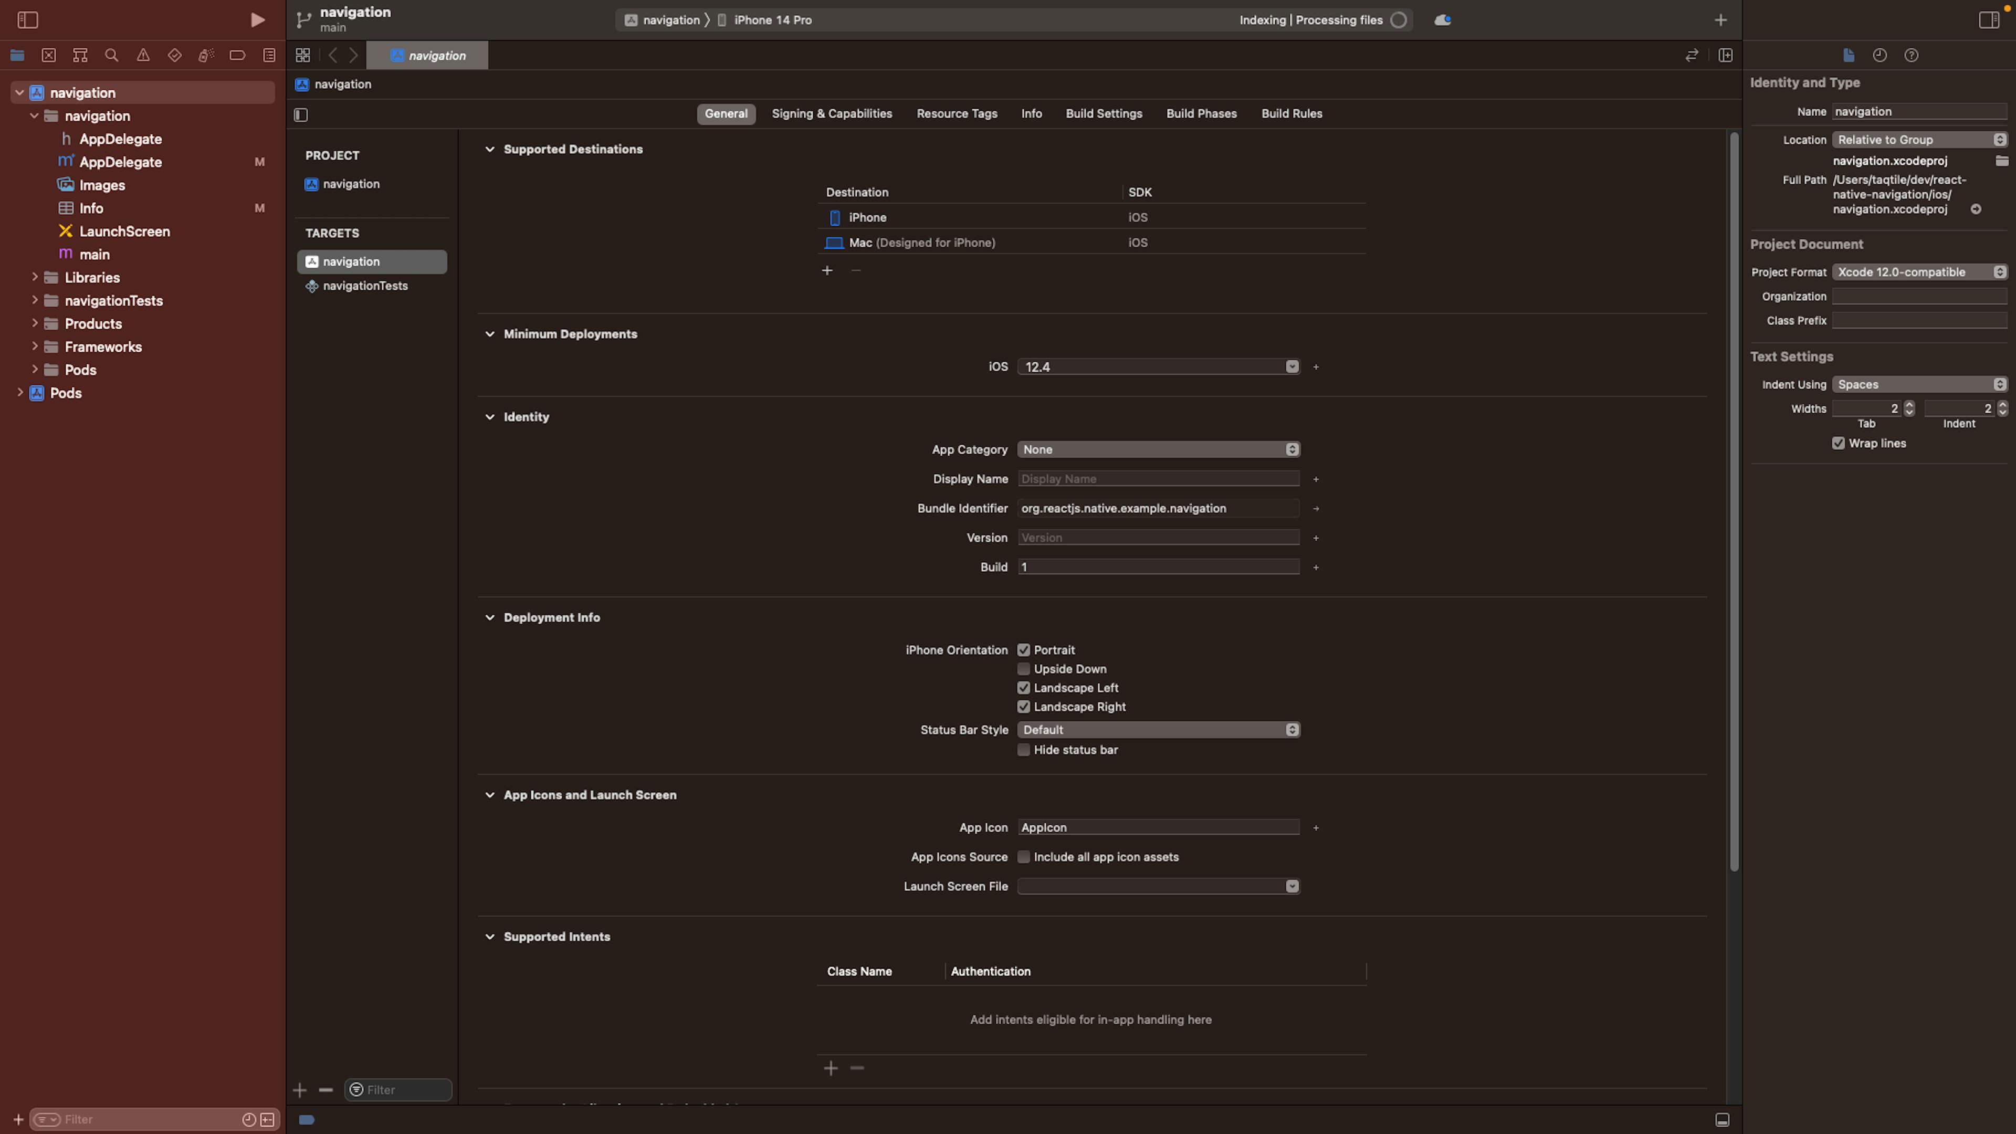2016x1134 pixels.
Task: Open the Symbol navigator icon
Action: pyautogui.click(x=80, y=55)
